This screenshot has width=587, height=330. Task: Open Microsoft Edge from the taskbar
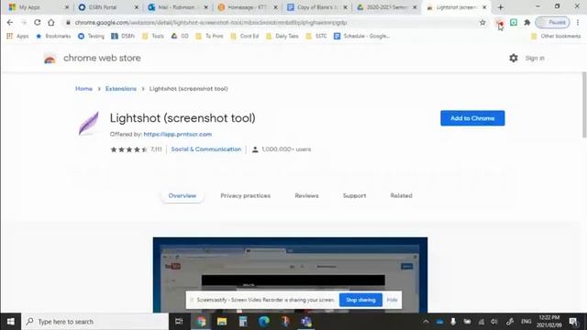click(x=264, y=322)
